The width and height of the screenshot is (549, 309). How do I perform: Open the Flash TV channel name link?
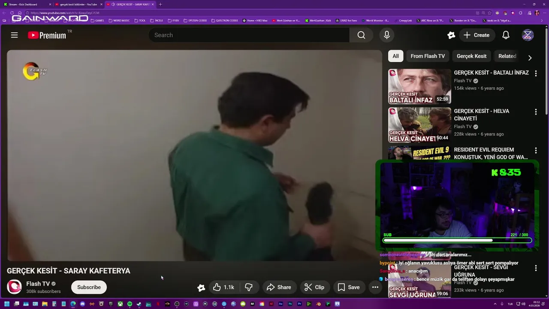38,284
